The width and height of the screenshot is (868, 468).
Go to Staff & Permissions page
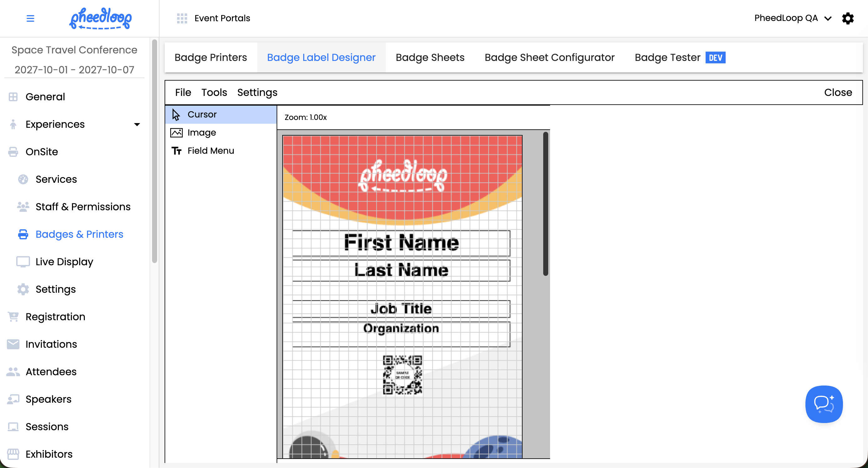83,207
